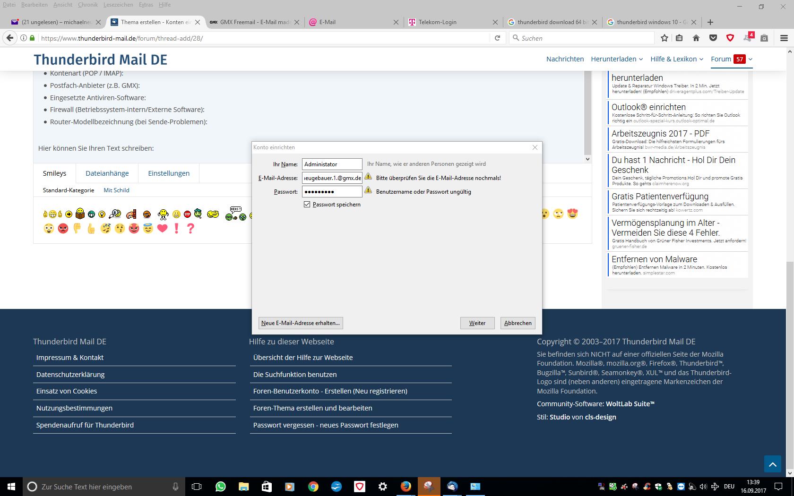This screenshot has width=794, height=496.
Task: Go back with the back arrow button
Action: click(10, 38)
